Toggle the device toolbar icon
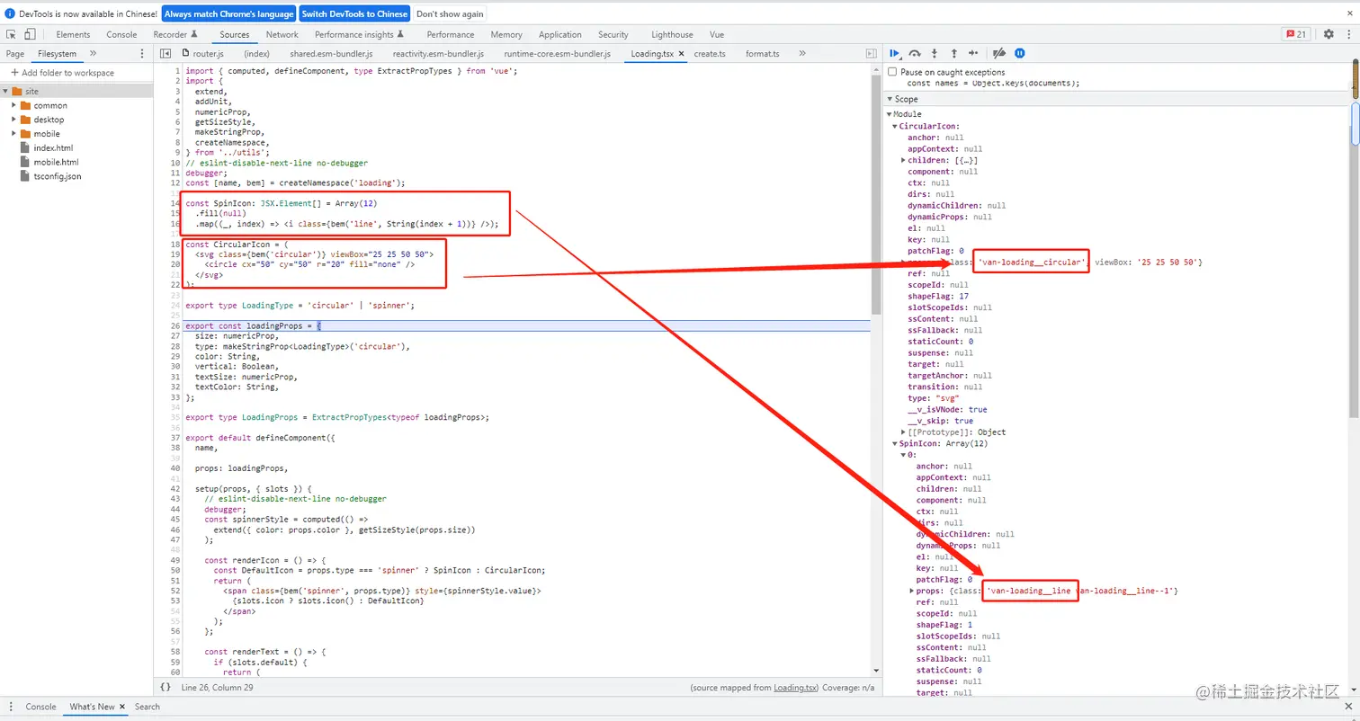The height and width of the screenshot is (721, 1360). (30, 34)
